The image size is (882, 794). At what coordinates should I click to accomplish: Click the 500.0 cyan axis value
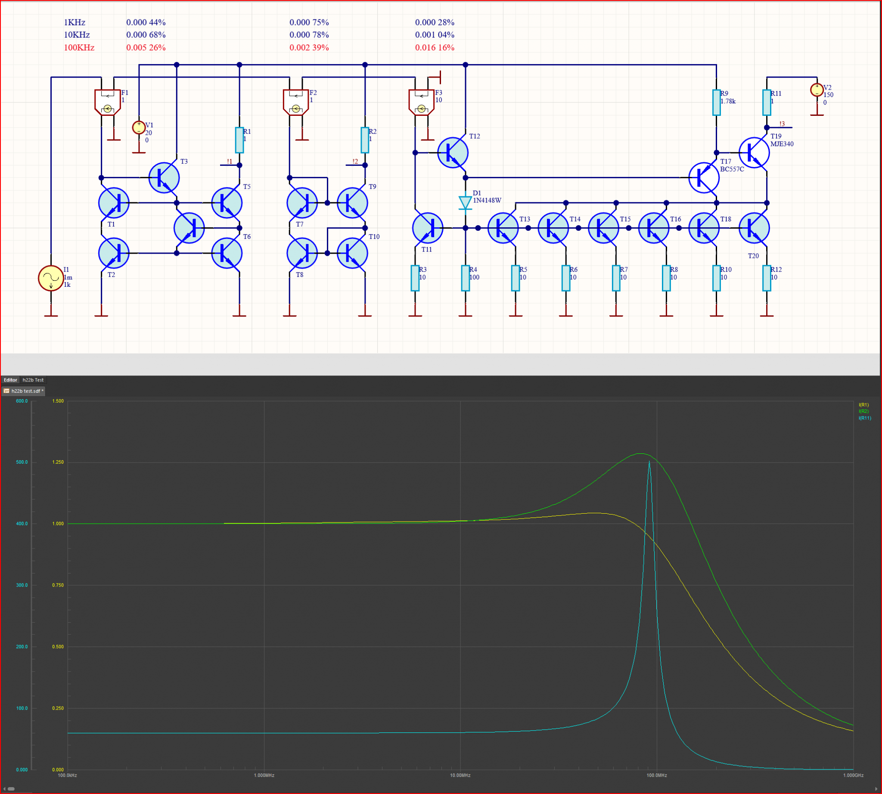click(22, 462)
